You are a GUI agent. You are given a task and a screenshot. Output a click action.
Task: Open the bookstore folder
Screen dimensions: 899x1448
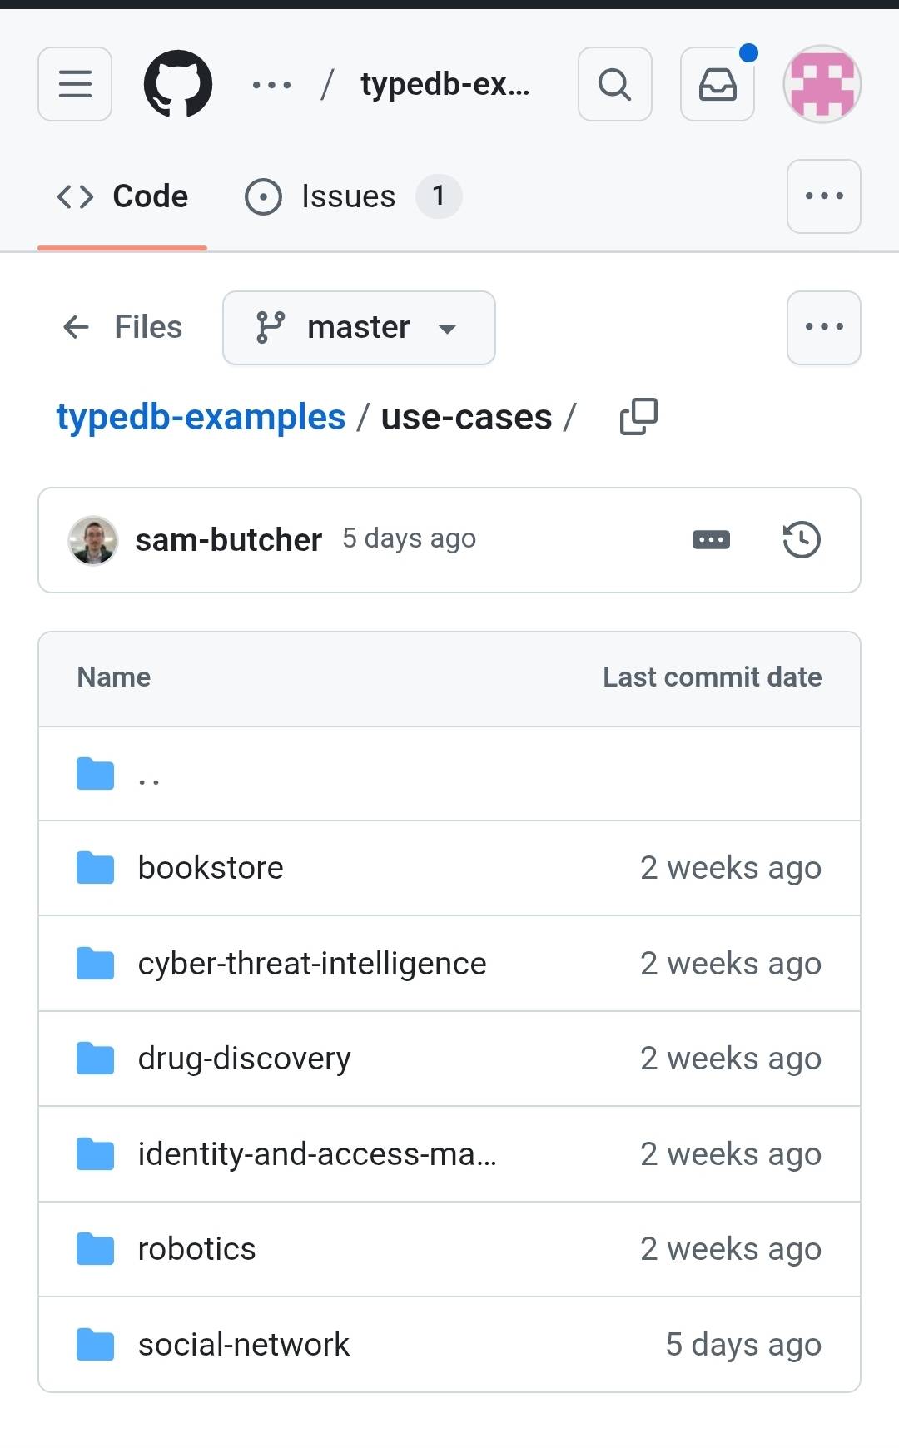(211, 868)
